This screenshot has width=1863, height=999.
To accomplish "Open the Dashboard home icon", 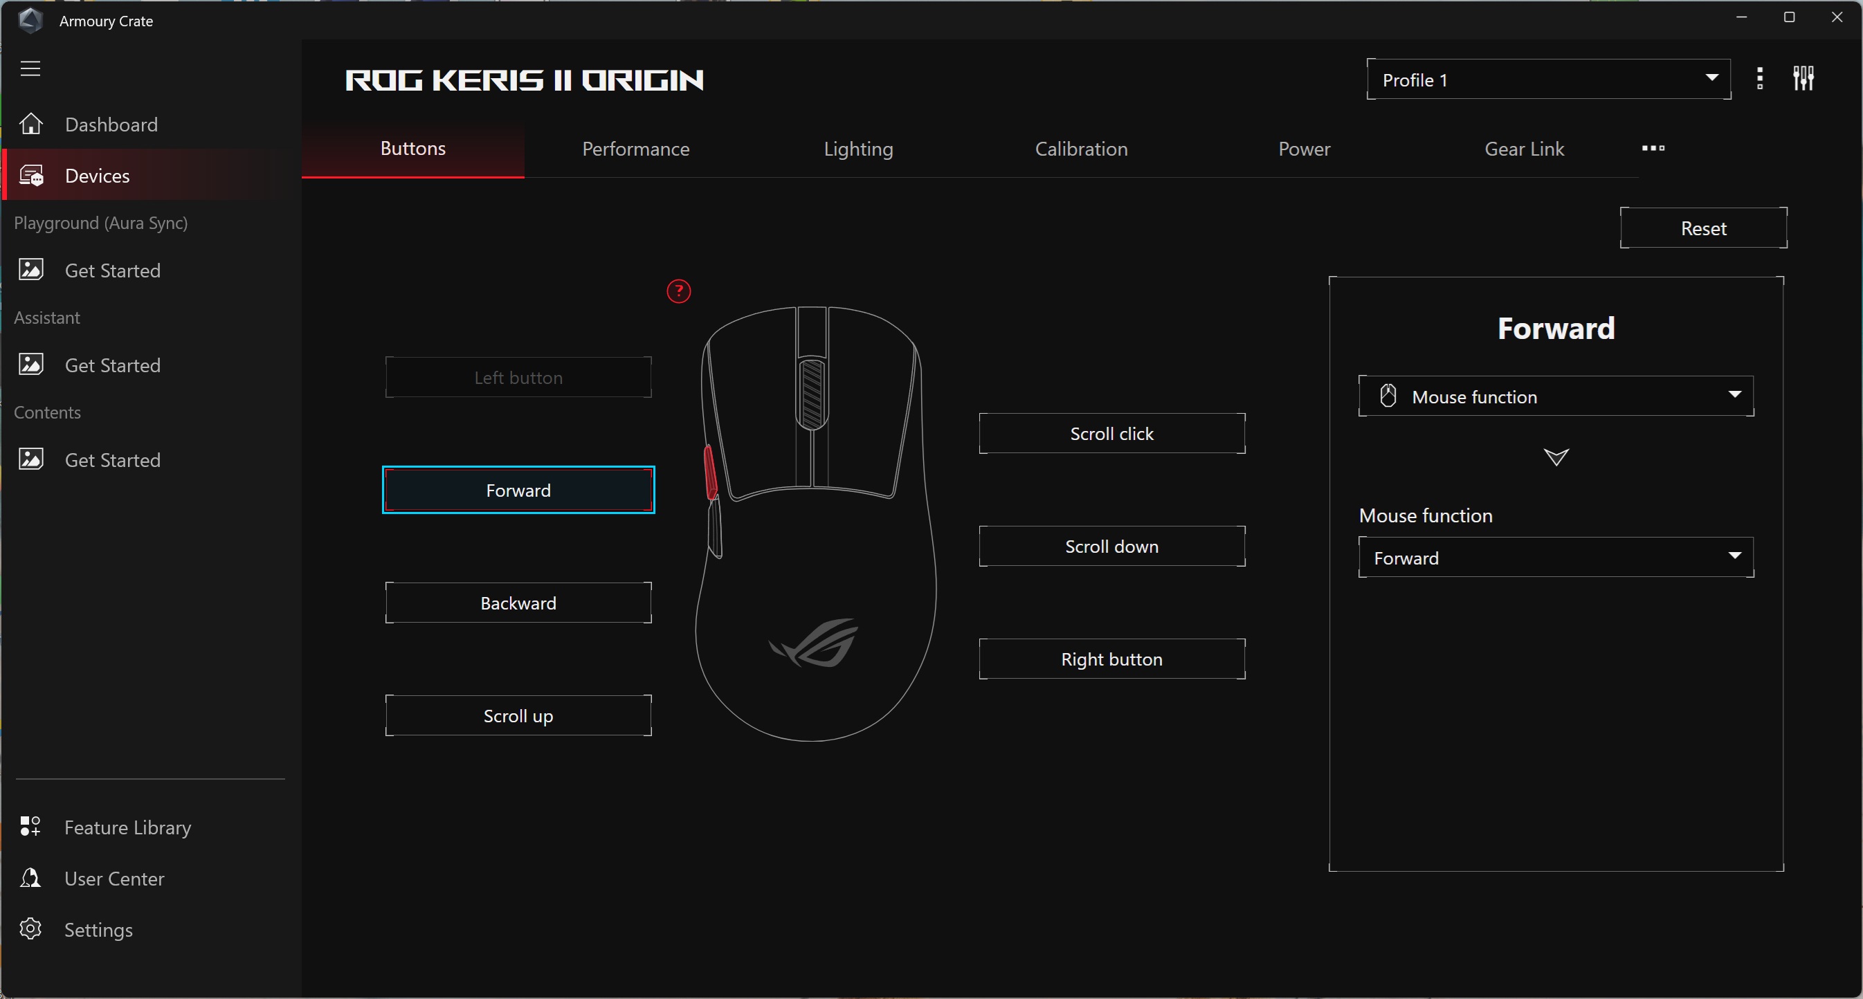I will (30, 125).
